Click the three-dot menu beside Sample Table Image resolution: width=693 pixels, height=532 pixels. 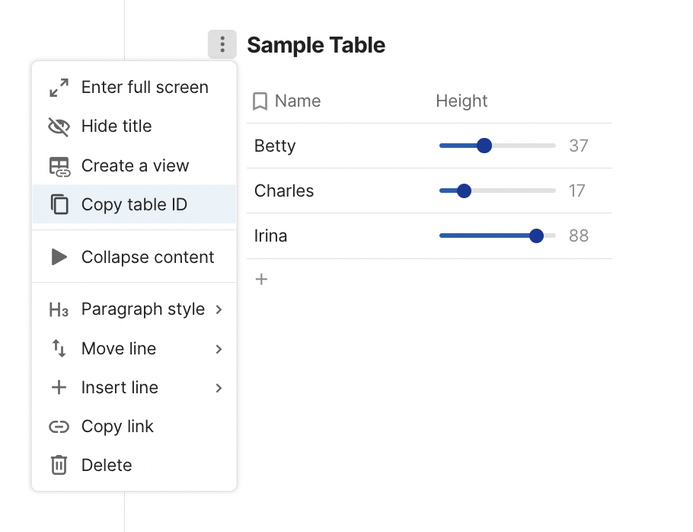[222, 45]
